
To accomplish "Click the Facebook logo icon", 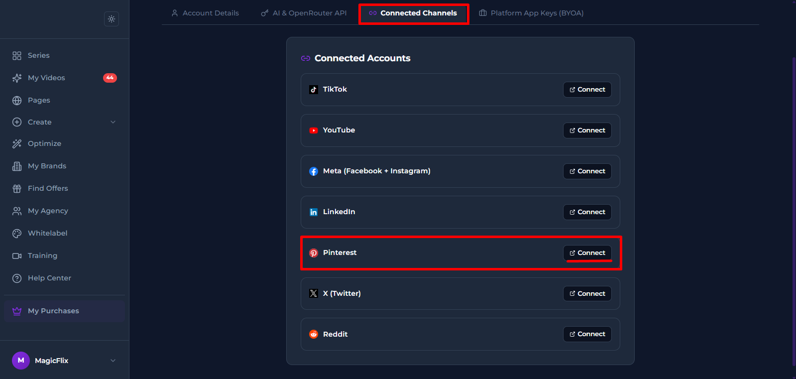I will (314, 171).
